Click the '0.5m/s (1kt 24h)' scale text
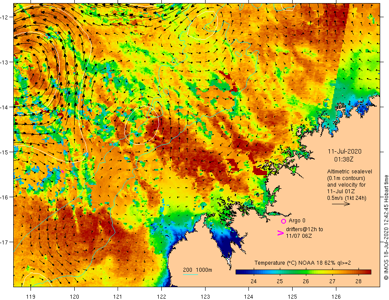389x300 pixels. tap(347, 198)
